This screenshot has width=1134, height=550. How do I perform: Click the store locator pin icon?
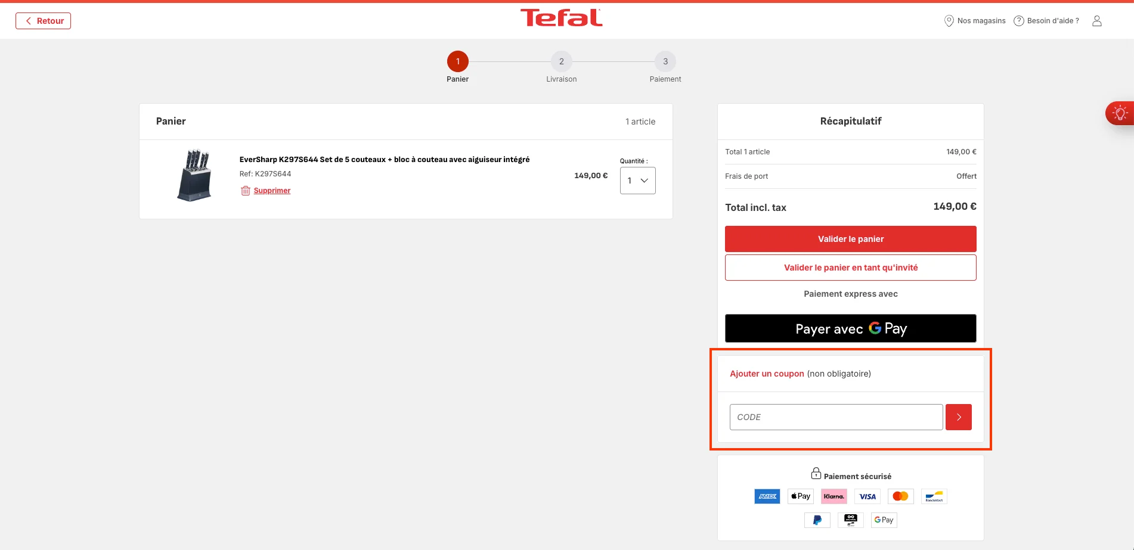(x=949, y=21)
